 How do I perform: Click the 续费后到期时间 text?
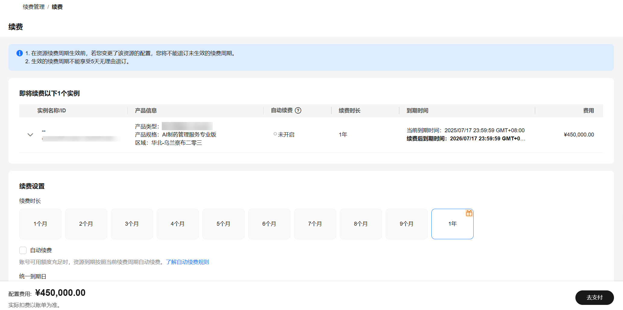click(466, 139)
